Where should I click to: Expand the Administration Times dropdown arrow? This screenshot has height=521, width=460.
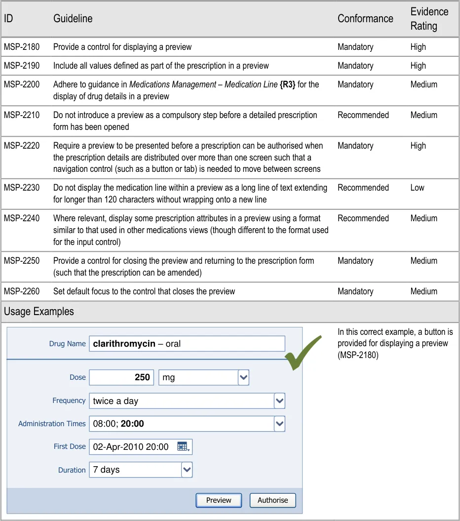[279, 424]
